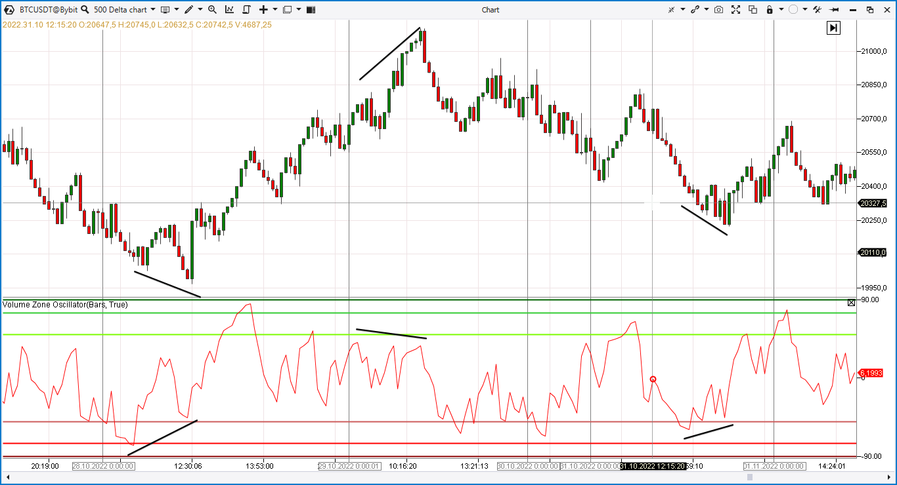This screenshot has width=897, height=485.
Task: Expand the drawing tools dropdown arrow
Action: click(x=199, y=9)
